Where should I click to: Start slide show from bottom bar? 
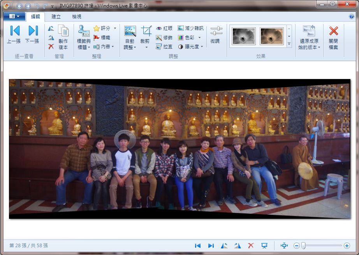point(264,246)
